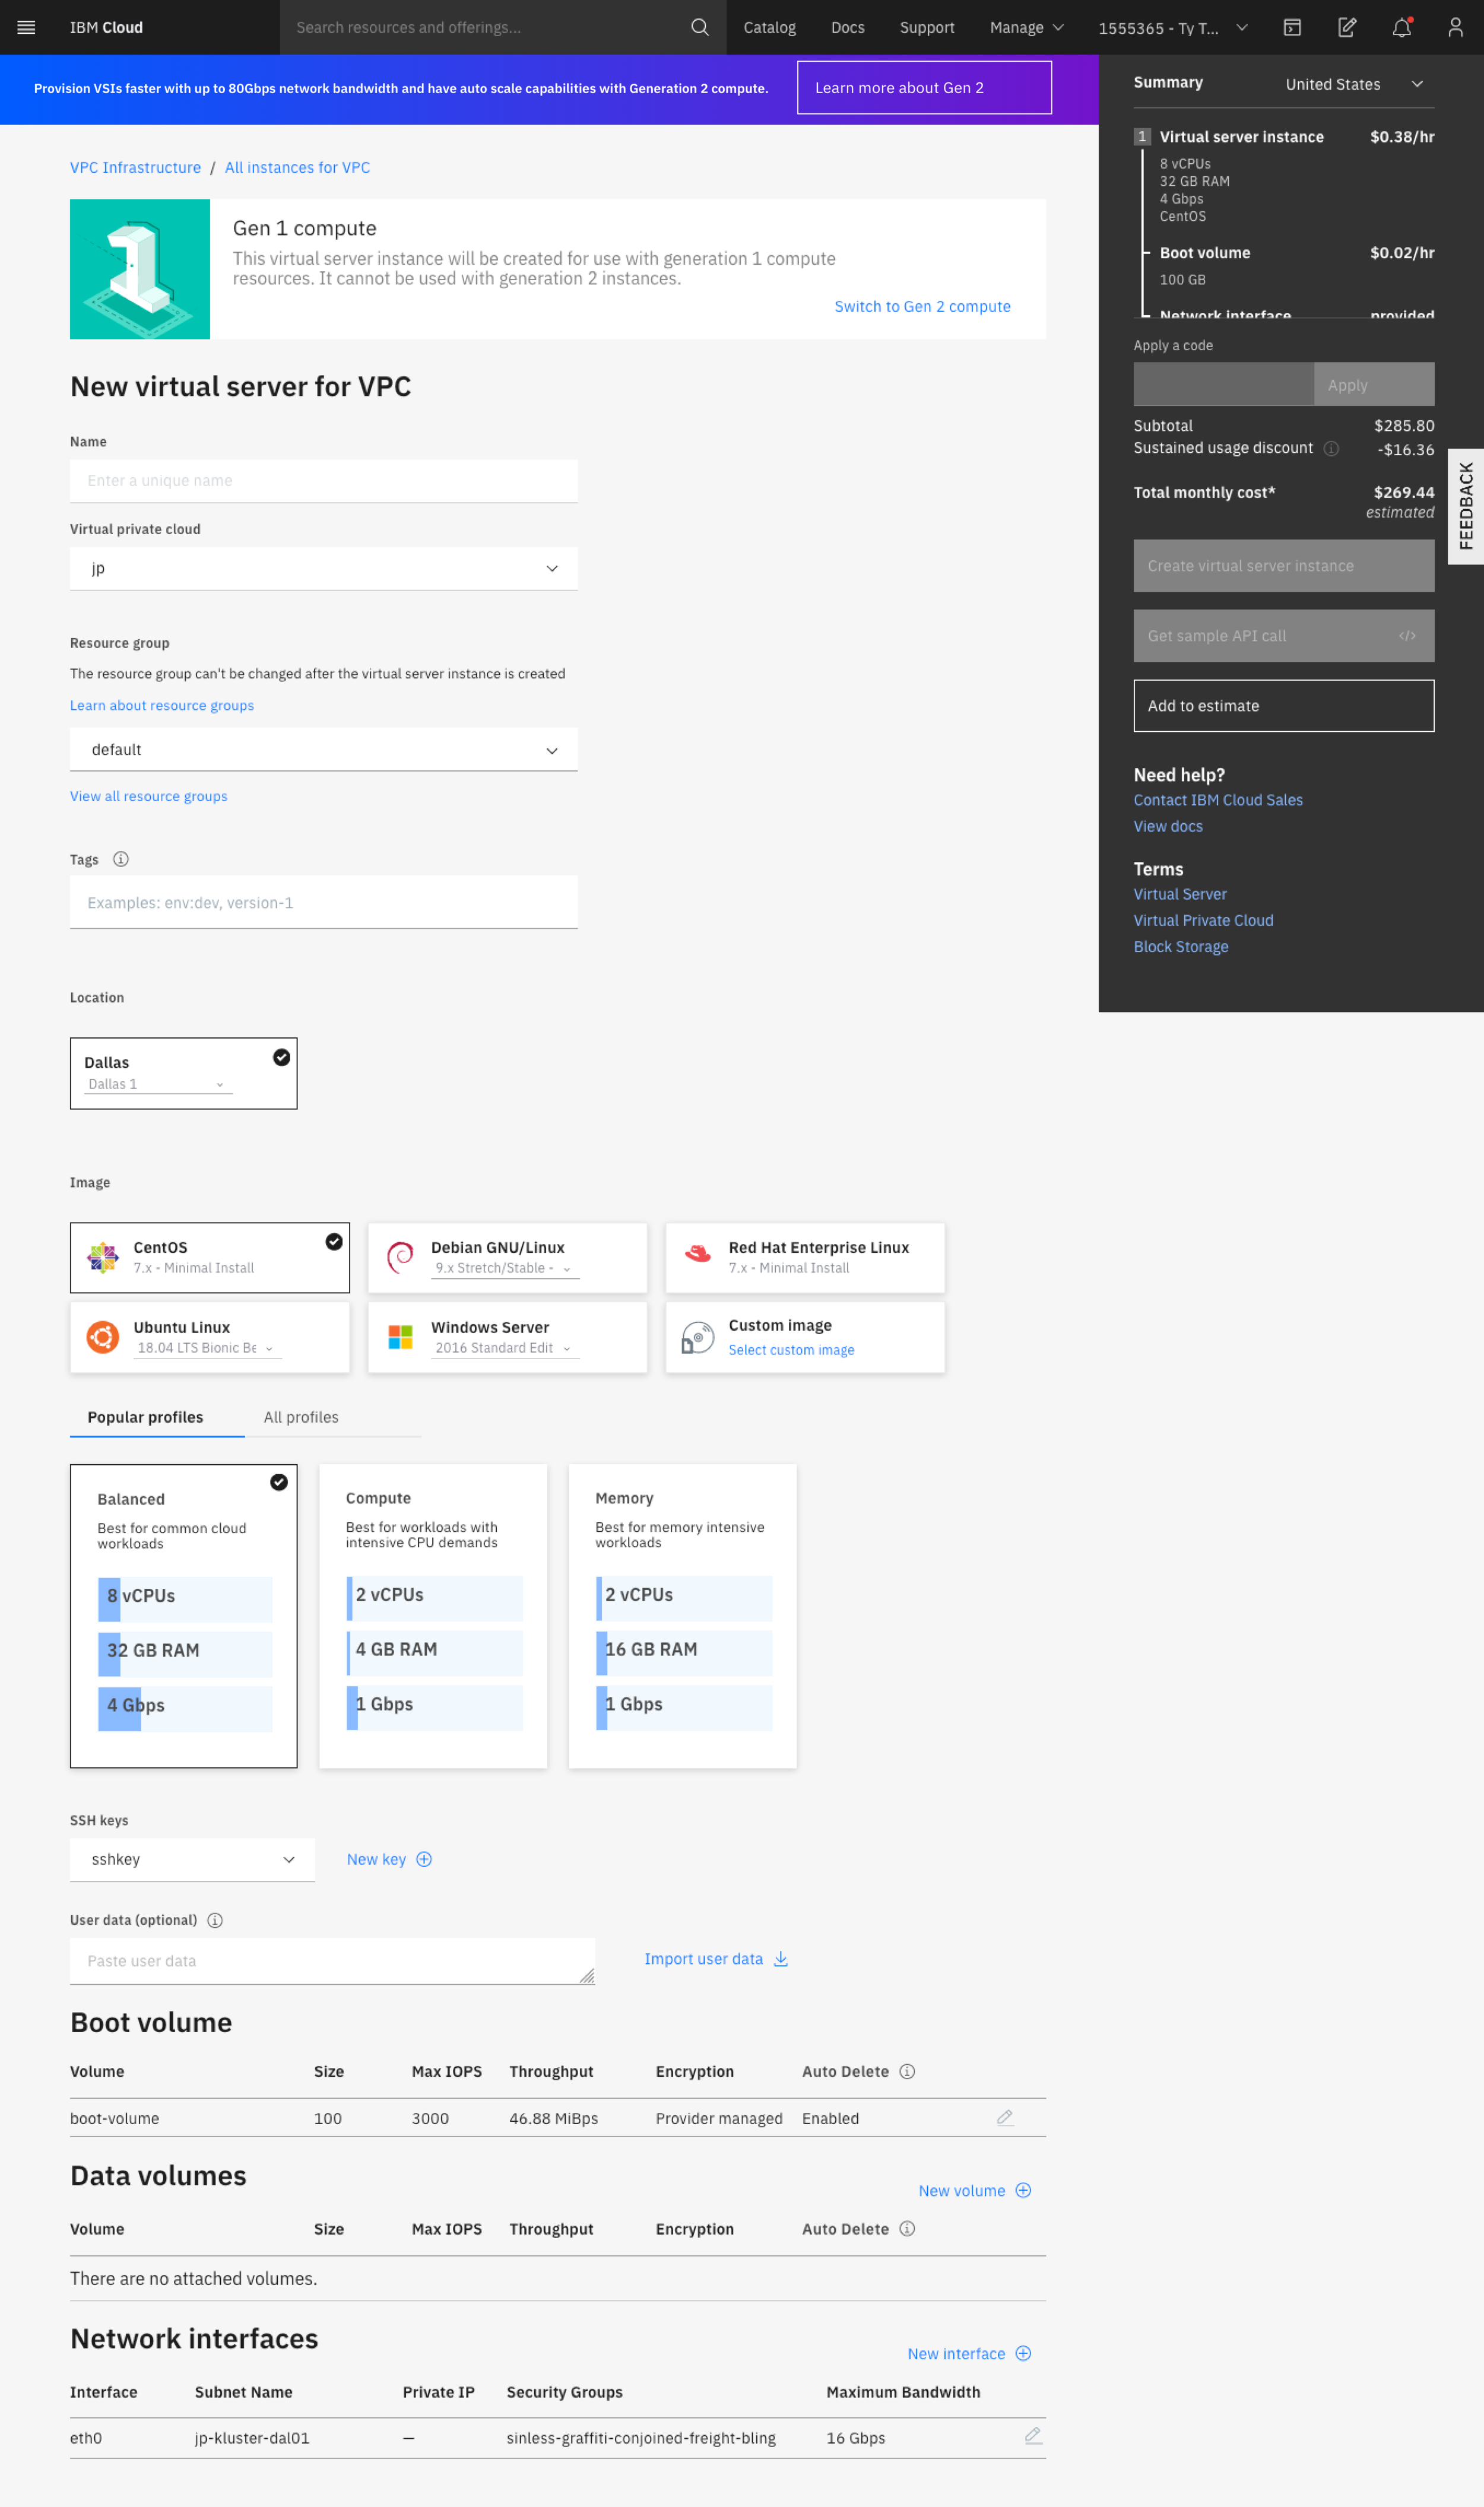Image resolution: width=1484 pixels, height=2507 pixels.
Task: Open the Resource group default dropdown
Action: (x=323, y=750)
